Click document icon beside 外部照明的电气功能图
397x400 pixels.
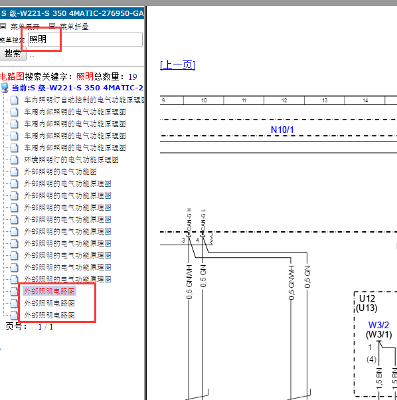click(14, 172)
